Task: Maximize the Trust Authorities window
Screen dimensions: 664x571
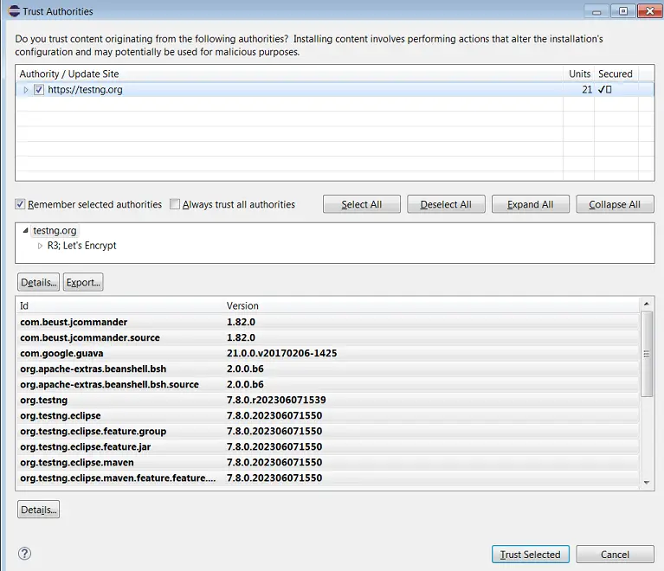Action: (623, 11)
